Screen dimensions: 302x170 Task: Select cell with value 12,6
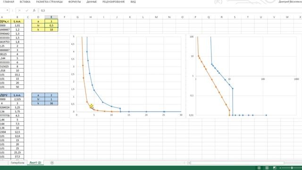17,136
